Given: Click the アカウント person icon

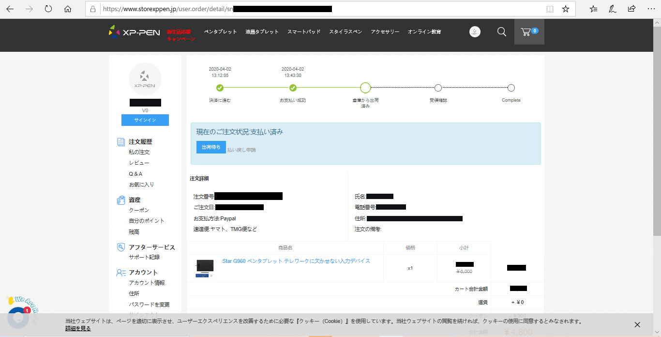Looking at the screenshot, I should tap(121, 273).
